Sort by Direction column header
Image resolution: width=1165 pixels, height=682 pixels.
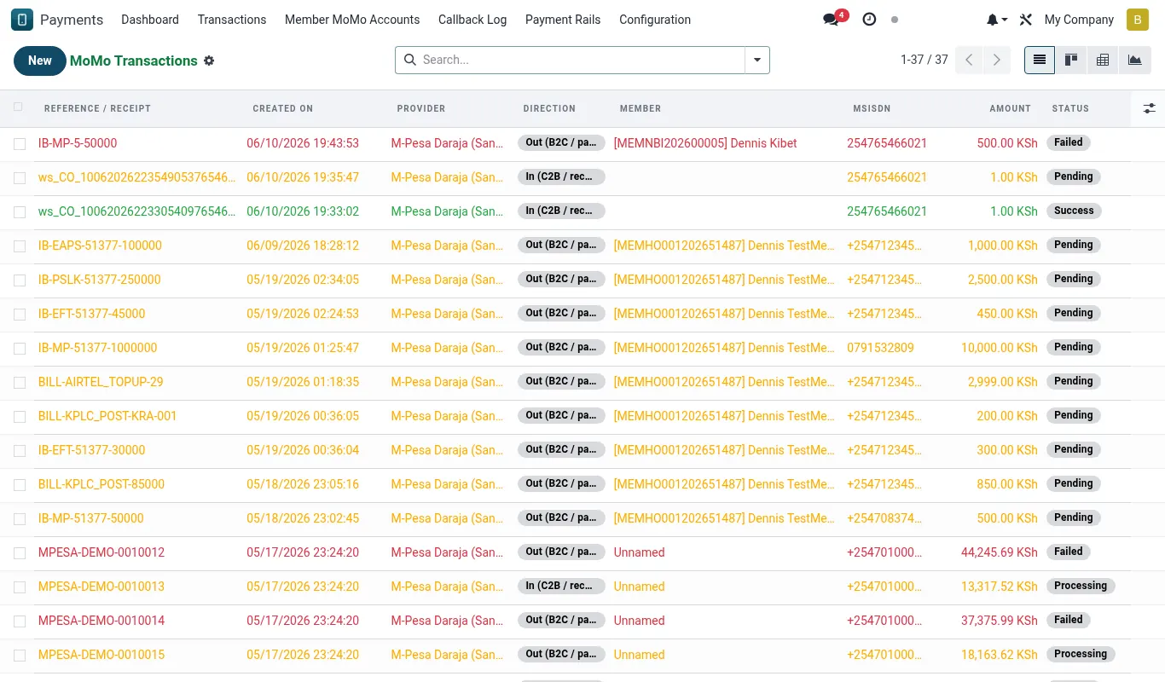tap(549, 108)
